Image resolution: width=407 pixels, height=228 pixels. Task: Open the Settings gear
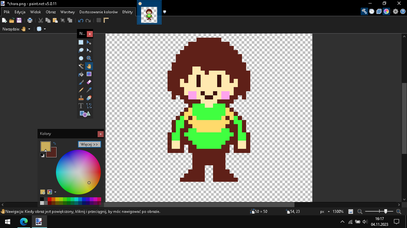click(395, 11)
